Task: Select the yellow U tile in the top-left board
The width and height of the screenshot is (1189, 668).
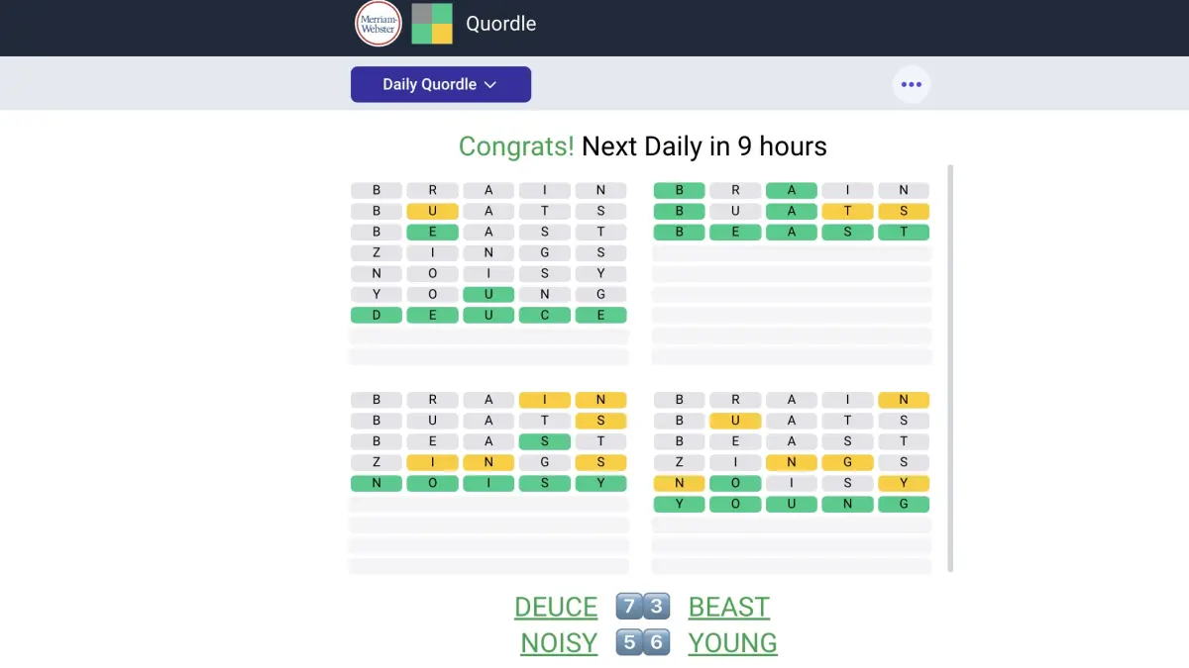Action: coord(432,211)
